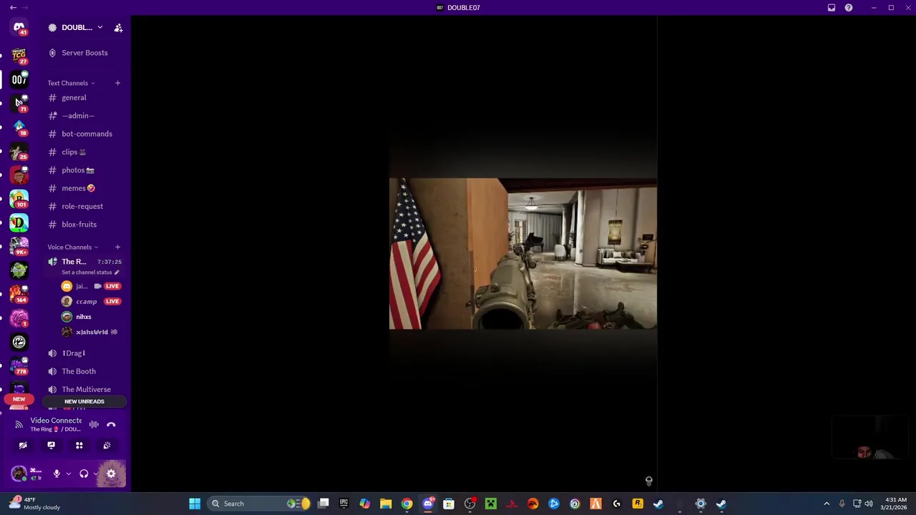
Task: Open connection signal info icon
Action: click(19, 425)
